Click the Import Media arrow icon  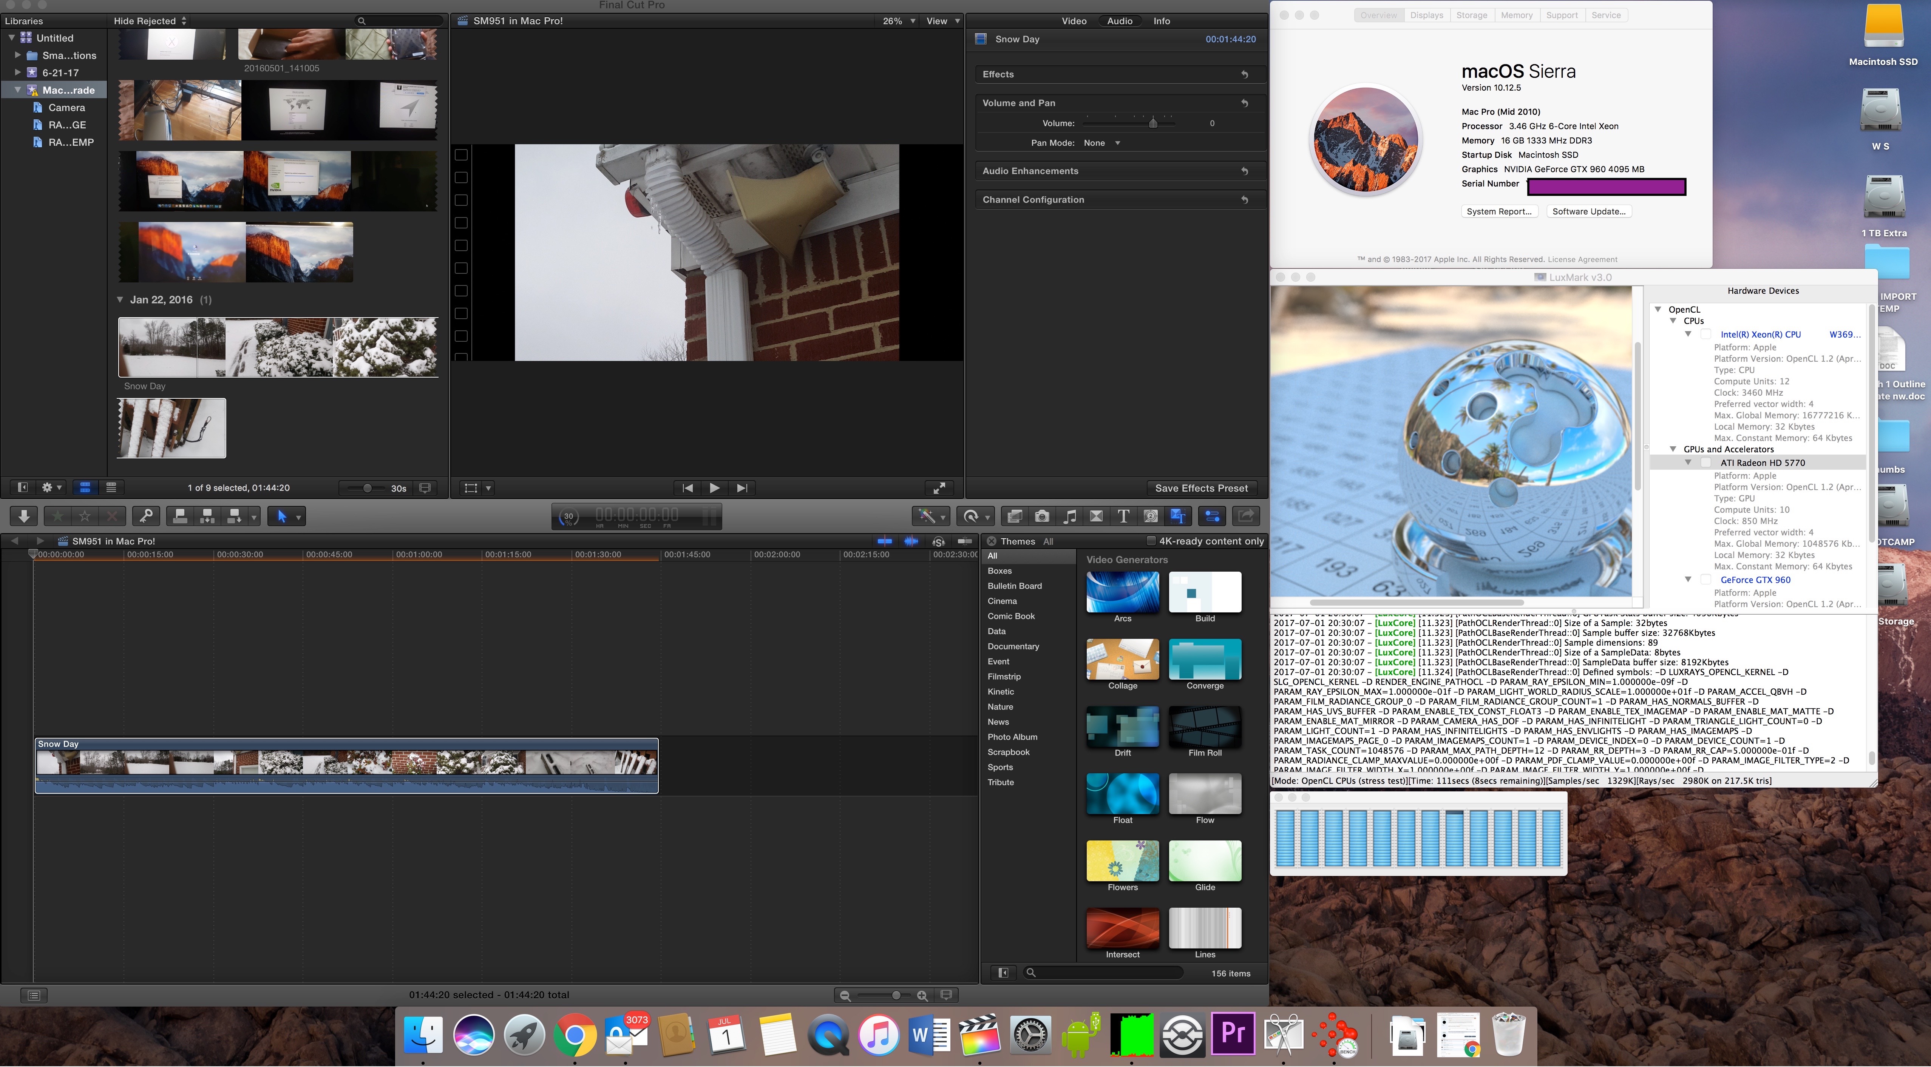coord(24,516)
